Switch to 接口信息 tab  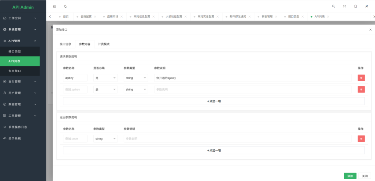point(65,44)
